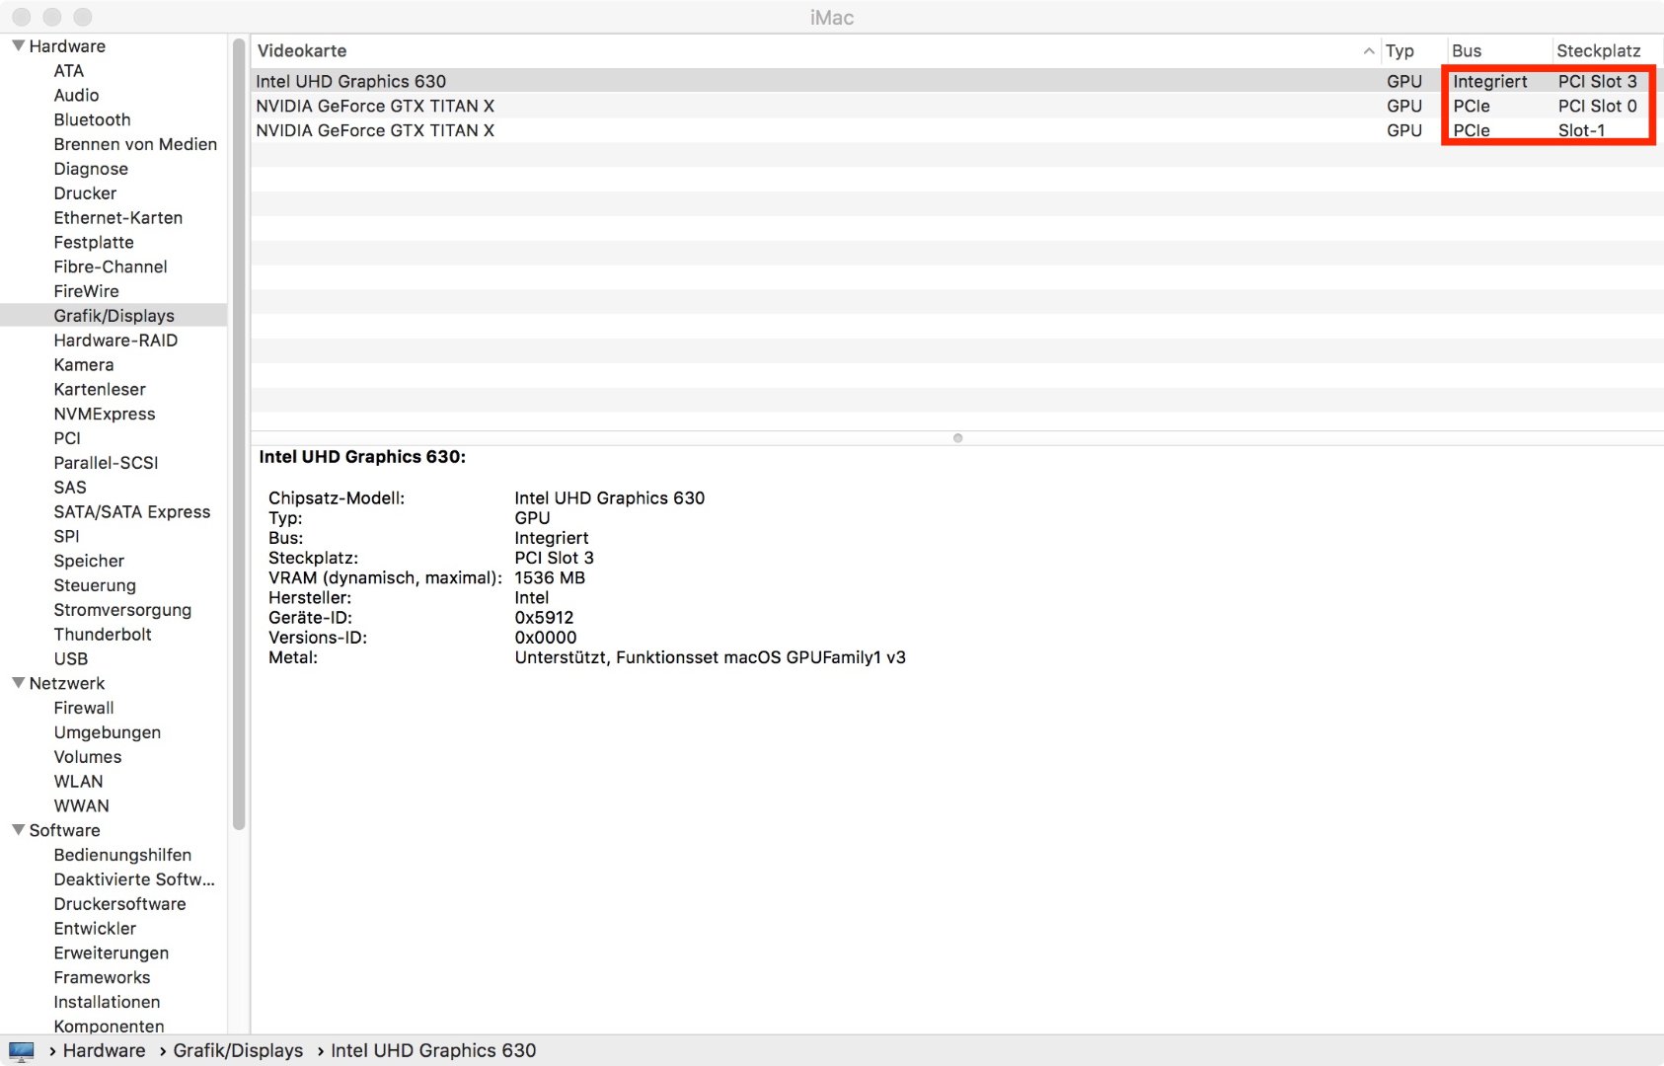Select Grafik/Displays in the sidebar
Viewport: 1664px width, 1066px height.
tap(113, 316)
